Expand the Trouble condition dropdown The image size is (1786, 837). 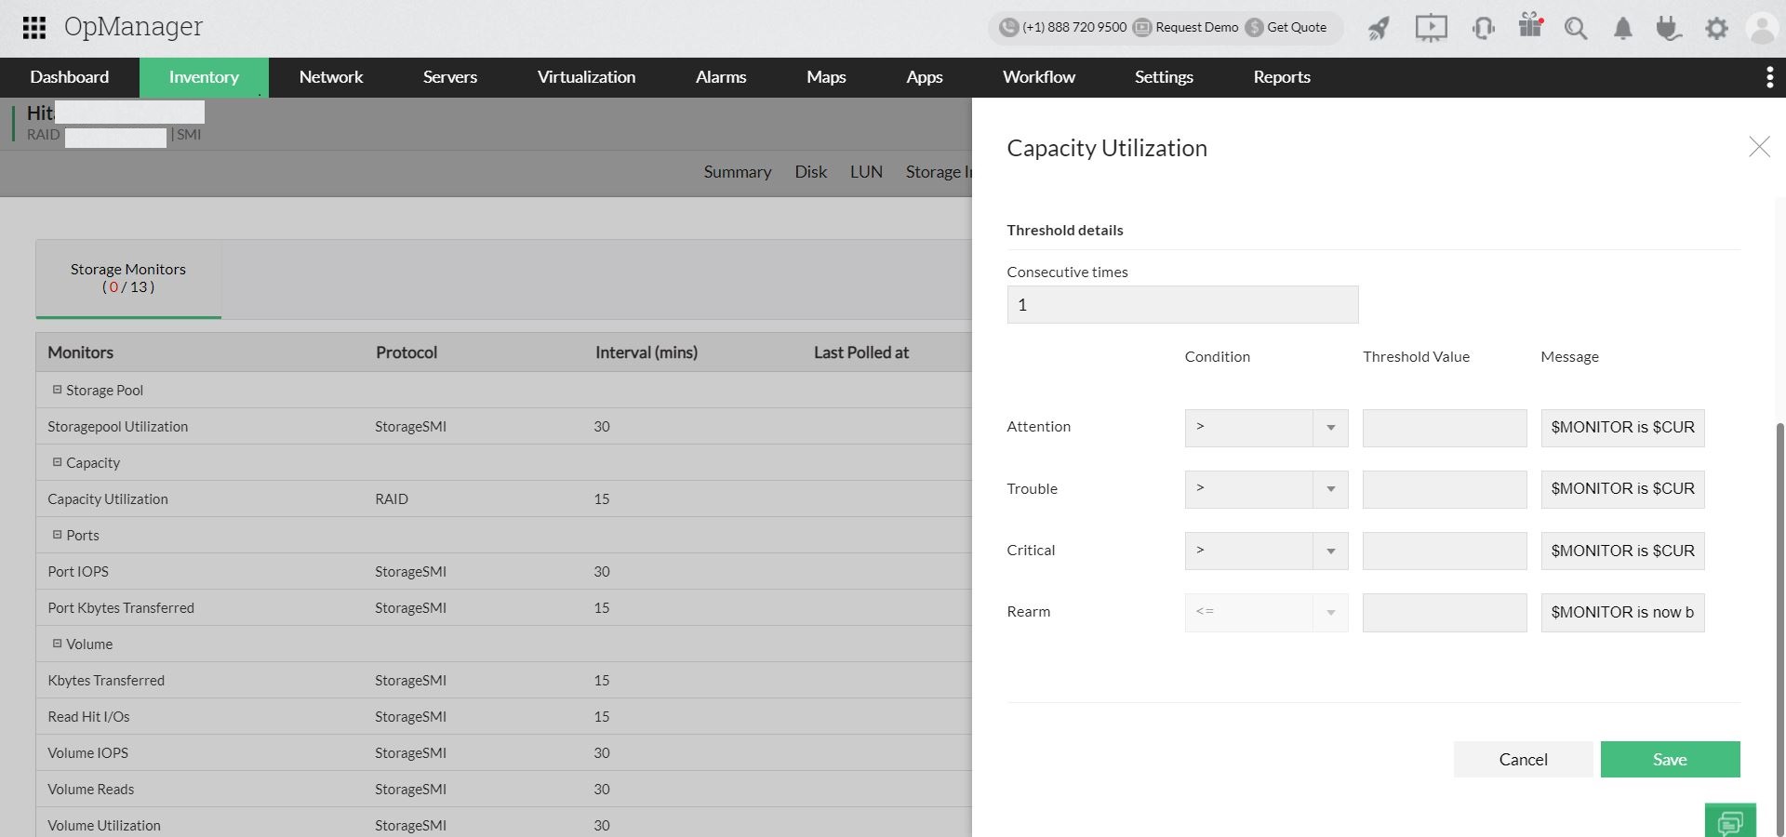(1266, 489)
